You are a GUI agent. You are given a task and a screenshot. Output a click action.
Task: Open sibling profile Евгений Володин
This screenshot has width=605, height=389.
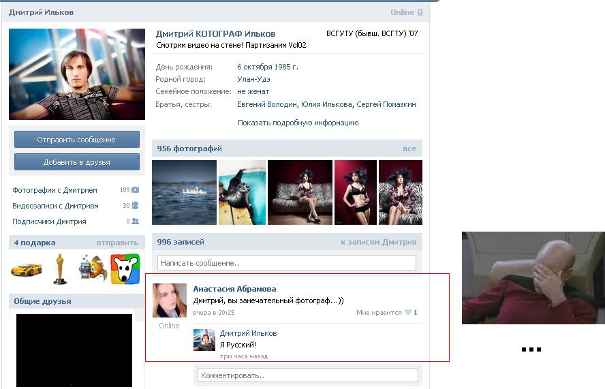click(x=267, y=104)
